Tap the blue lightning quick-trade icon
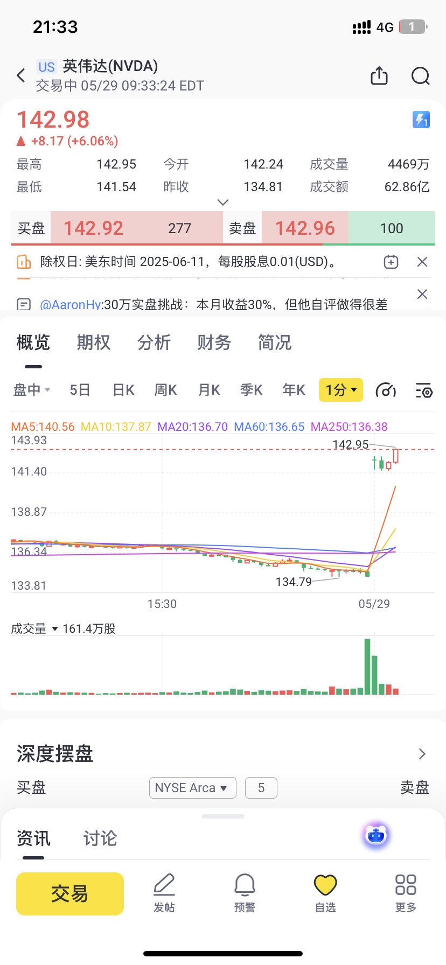Screen dimensions: 446x965 [421, 120]
